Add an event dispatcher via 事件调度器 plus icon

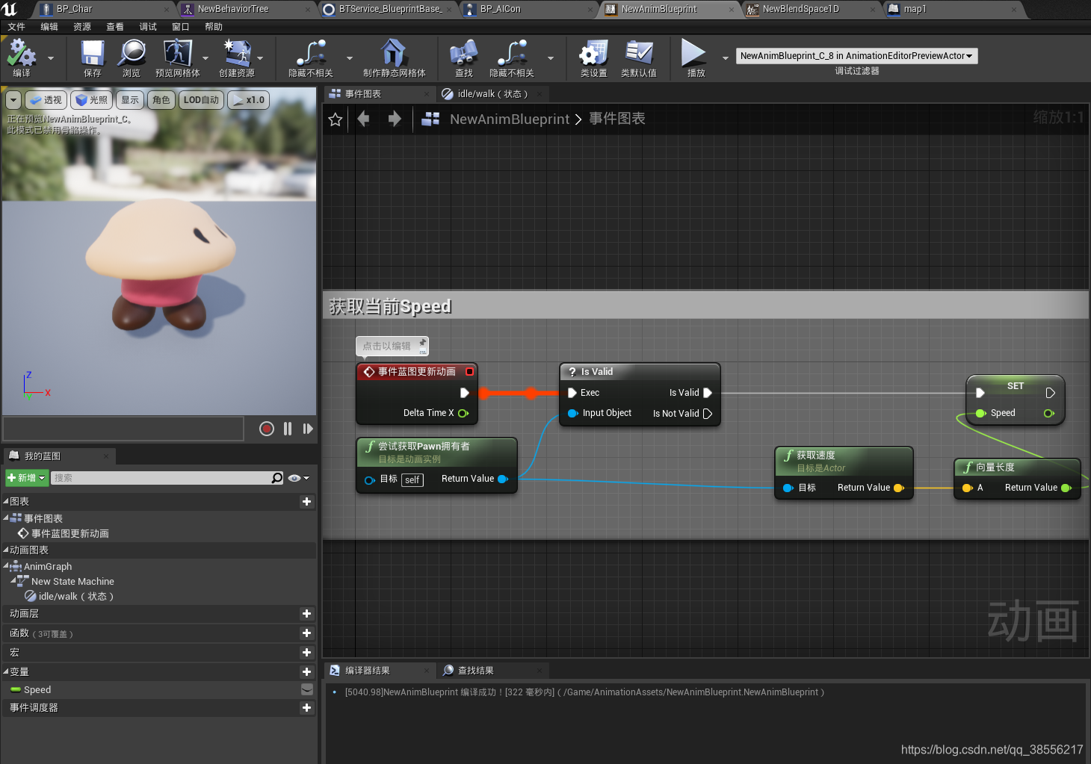[306, 708]
